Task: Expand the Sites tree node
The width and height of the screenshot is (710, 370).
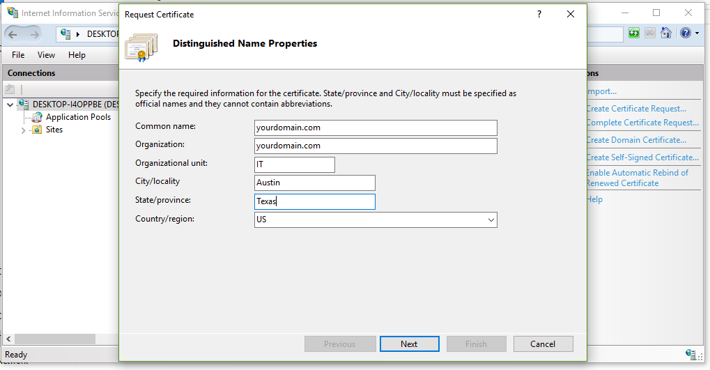Action: click(23, 130)
